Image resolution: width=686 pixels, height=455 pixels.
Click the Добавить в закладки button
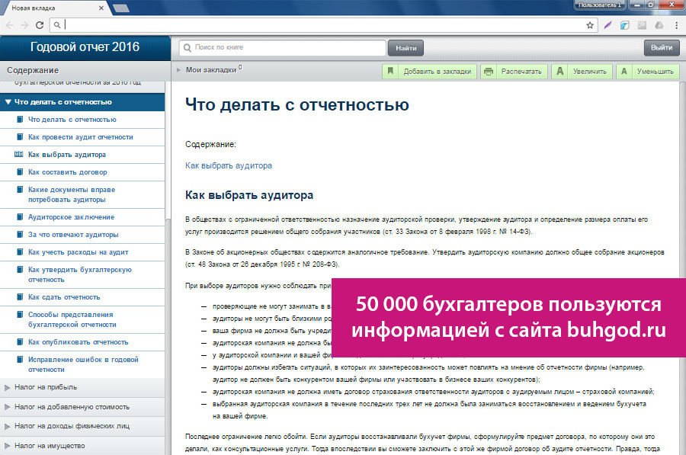point(429,71)
